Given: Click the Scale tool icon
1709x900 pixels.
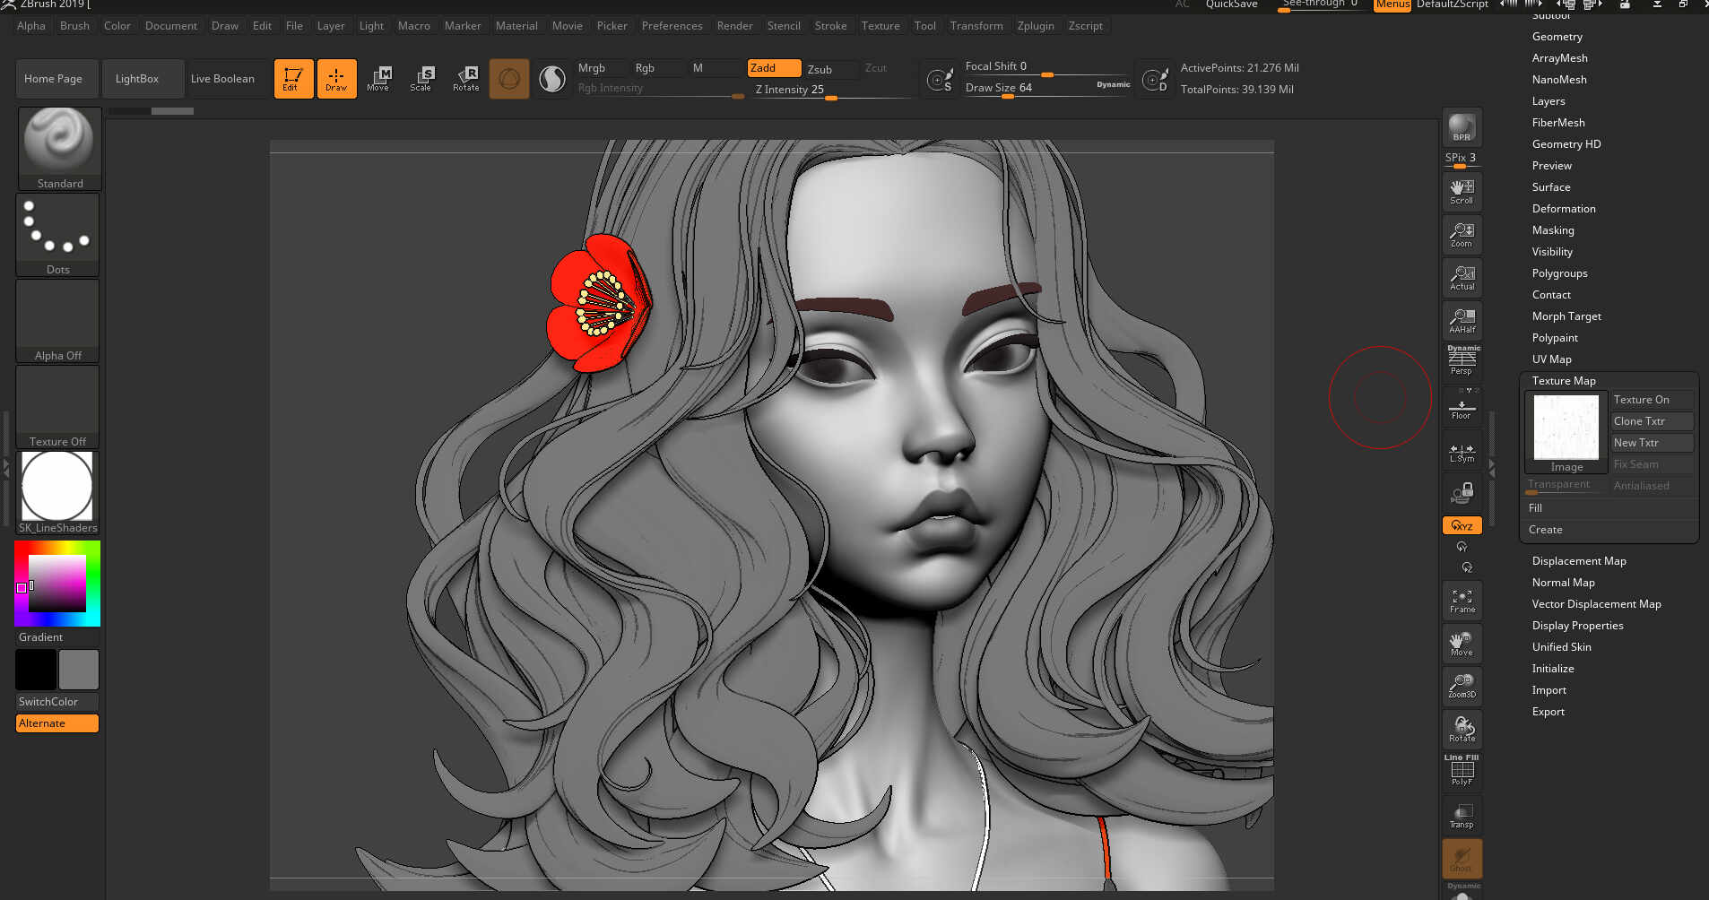Looking at the screenshot, I should click(421, 79).
